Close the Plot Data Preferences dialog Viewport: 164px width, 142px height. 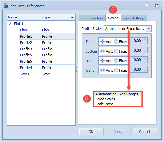(157, 6)
